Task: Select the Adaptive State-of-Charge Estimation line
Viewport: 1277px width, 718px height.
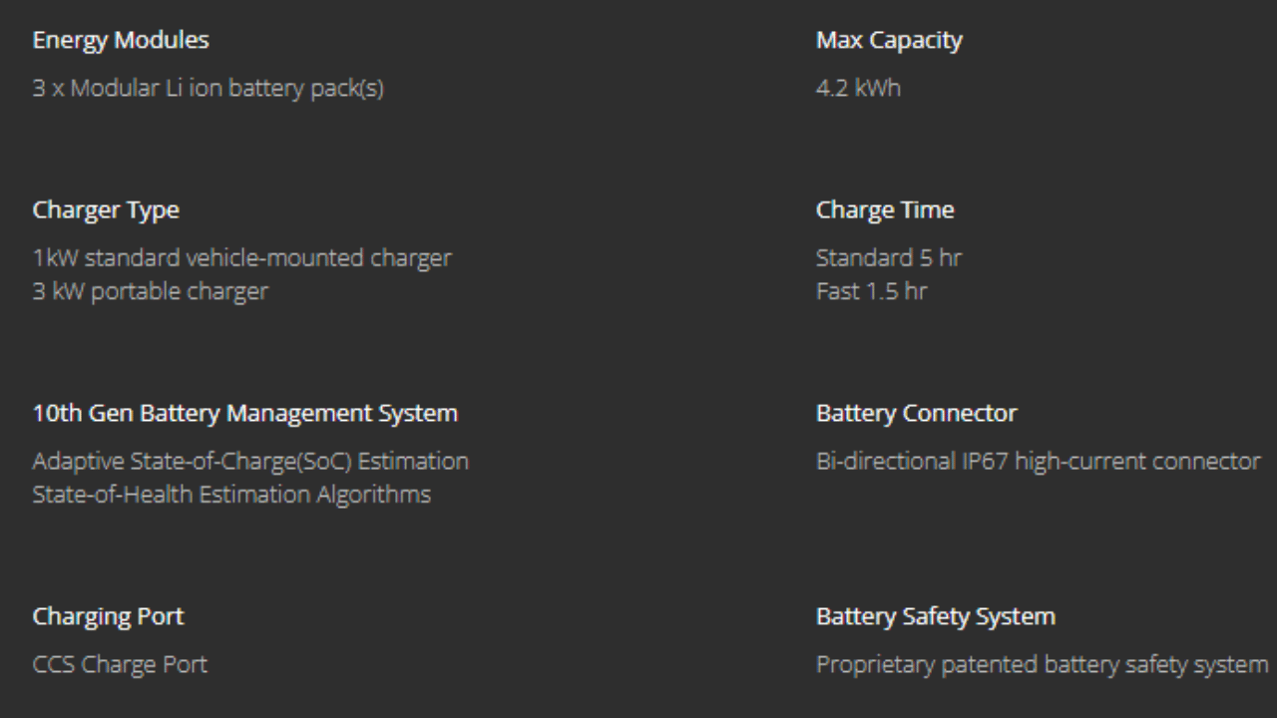Action: pyautogui.click(x=250, y=462)
